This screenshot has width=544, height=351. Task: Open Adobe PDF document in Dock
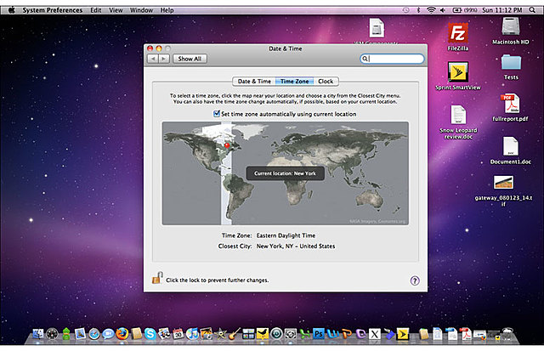pyautogui.click(x=465, y=334)
